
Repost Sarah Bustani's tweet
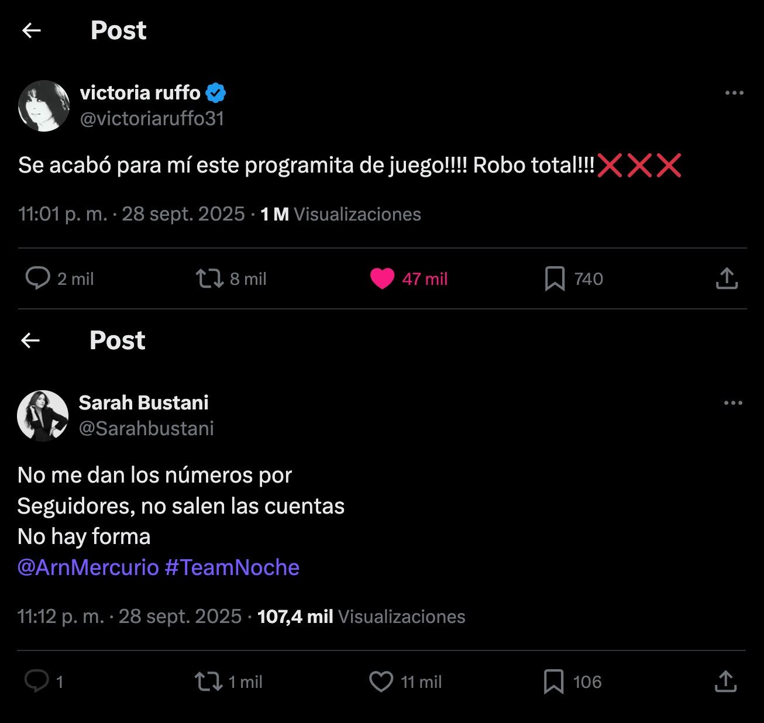pos(208,681)
